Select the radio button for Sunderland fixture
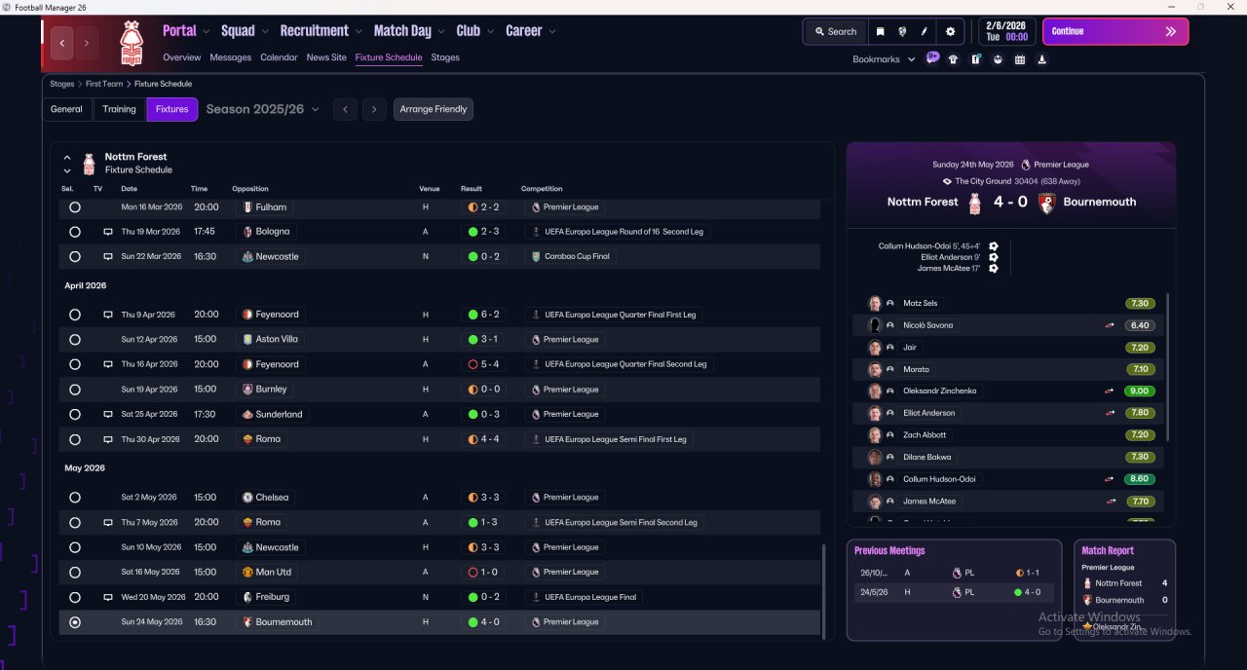The image size is (1247, 670). click(75, 415)
